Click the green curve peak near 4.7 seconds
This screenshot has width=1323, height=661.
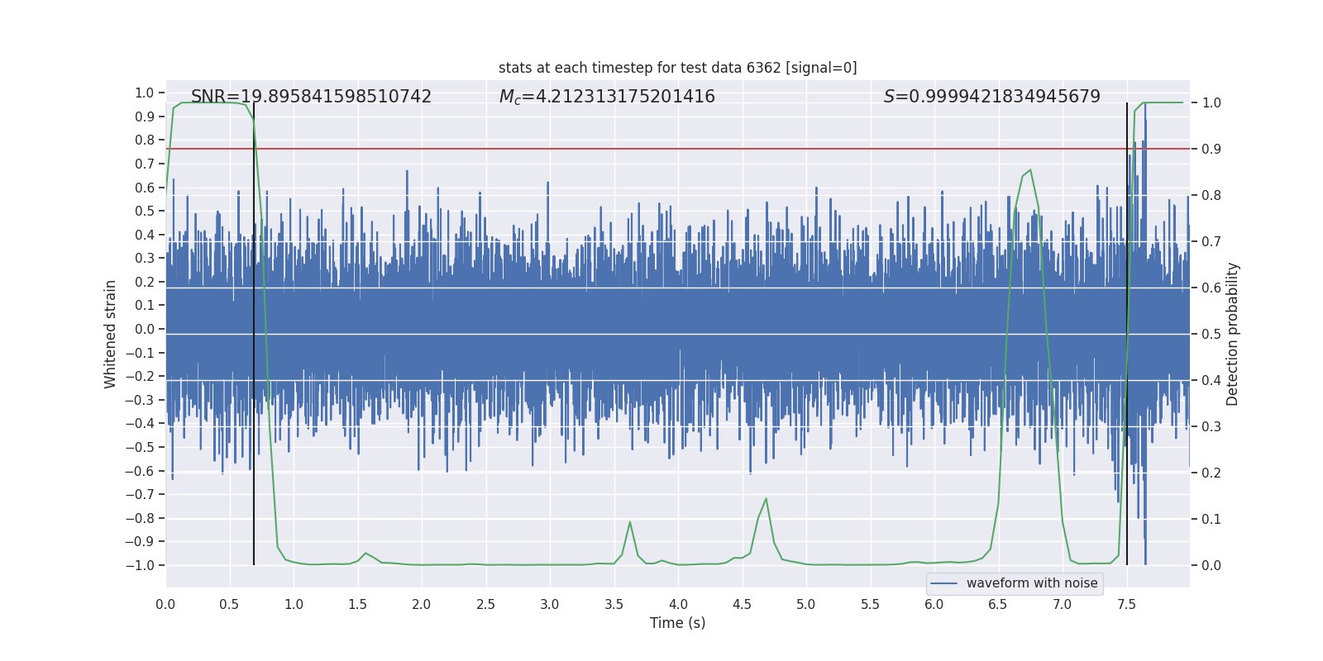(766, 499)
